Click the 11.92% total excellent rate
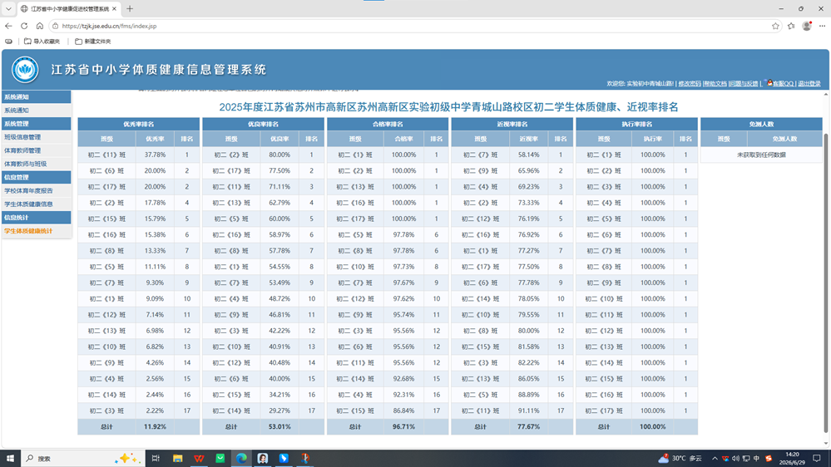 coord(156,426)
